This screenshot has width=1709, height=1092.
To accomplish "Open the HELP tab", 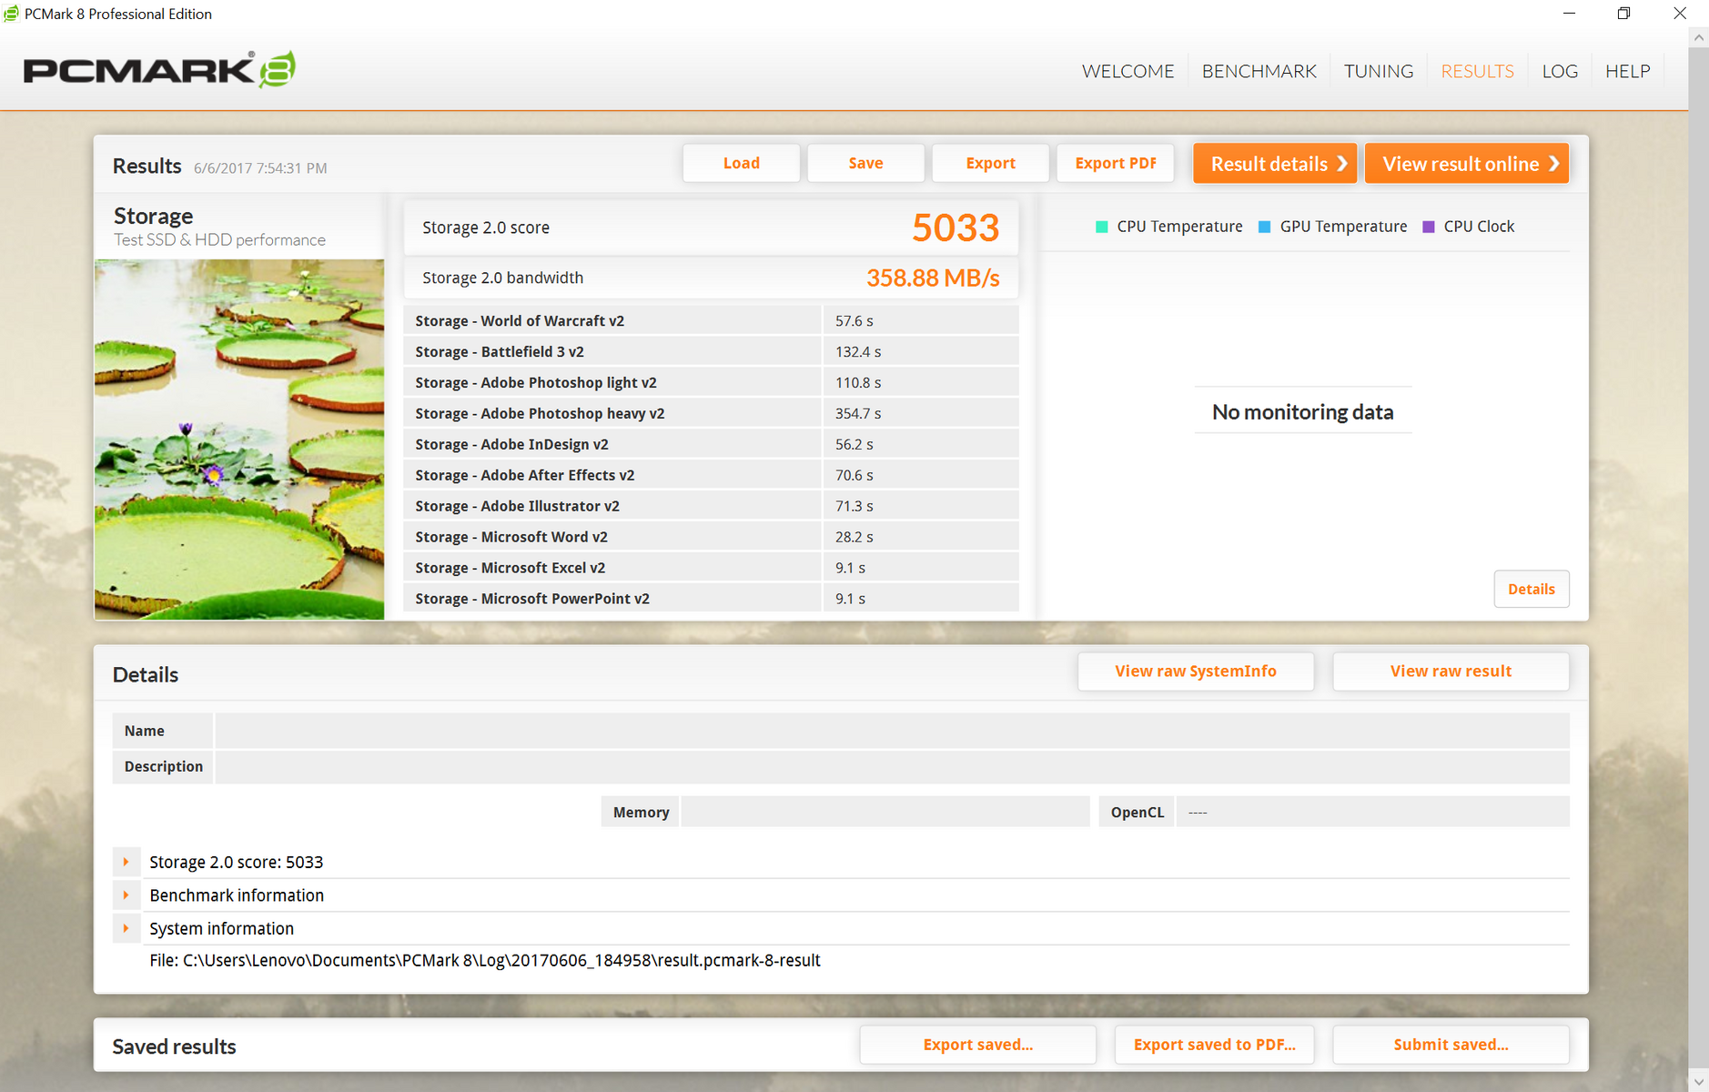I will pyautogui.click(x=1627, y=71).
